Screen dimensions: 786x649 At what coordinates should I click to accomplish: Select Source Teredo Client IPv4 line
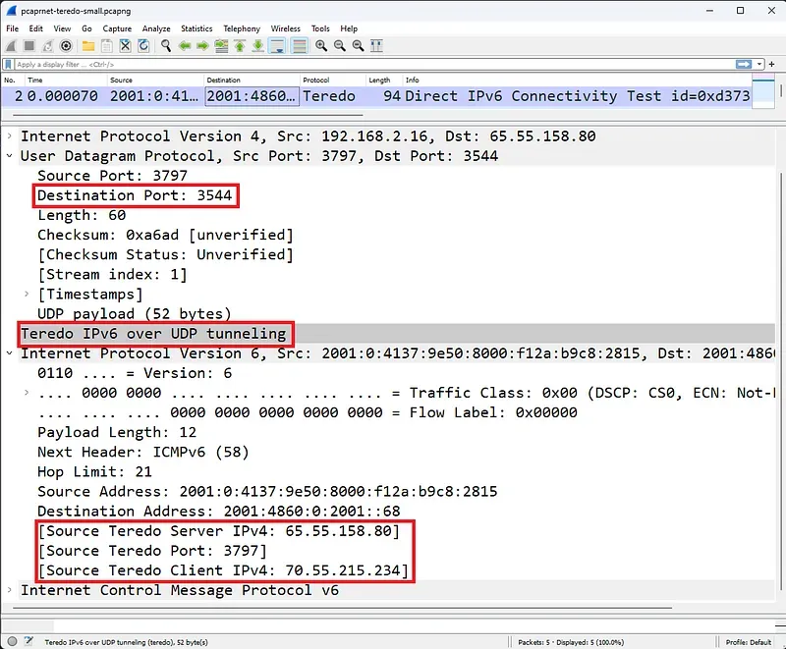[223, 570]
